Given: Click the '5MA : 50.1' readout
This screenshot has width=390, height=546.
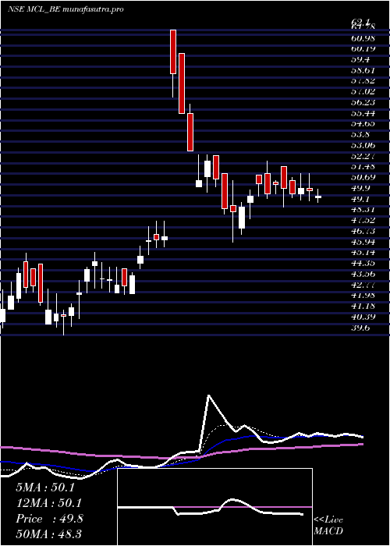Looking at the screenshot, I should tap(45, 487).
